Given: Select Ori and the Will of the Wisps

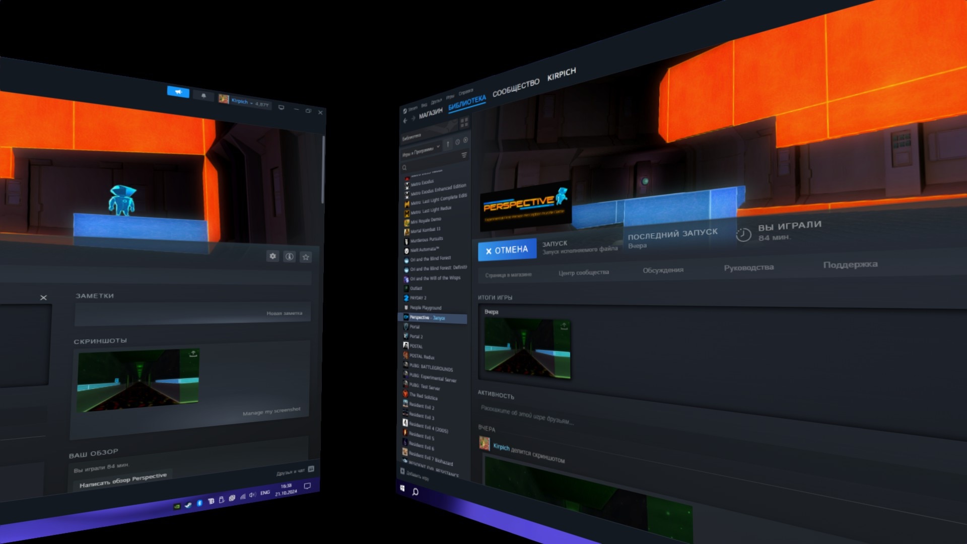Looking at the screenshot, I should (432, 278).
